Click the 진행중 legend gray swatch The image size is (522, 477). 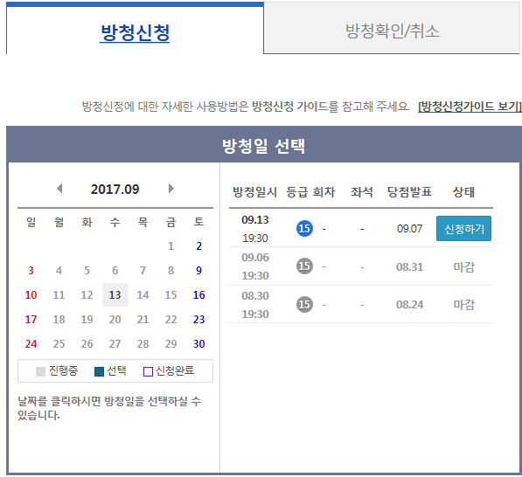click(40, 371)
